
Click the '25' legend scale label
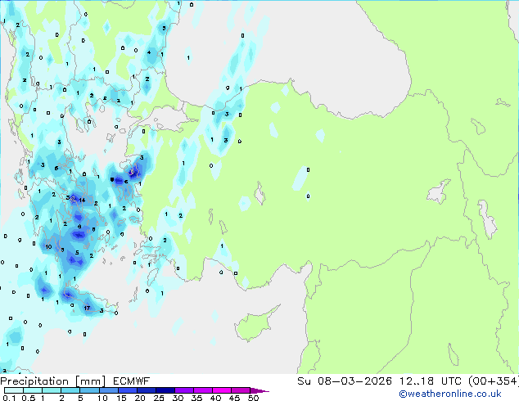159,398
